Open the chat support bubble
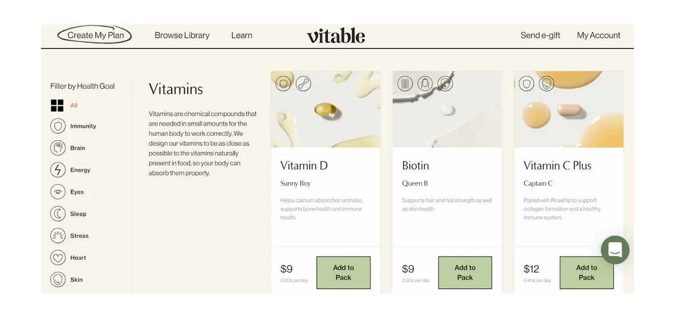695x310 pixels. pyautogui.click(x=615, y=250)
